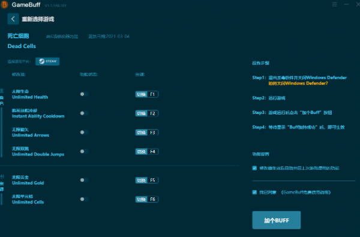Click the back arrow to reselect game
The image size is (360, 237).
(x=13, y=19)
